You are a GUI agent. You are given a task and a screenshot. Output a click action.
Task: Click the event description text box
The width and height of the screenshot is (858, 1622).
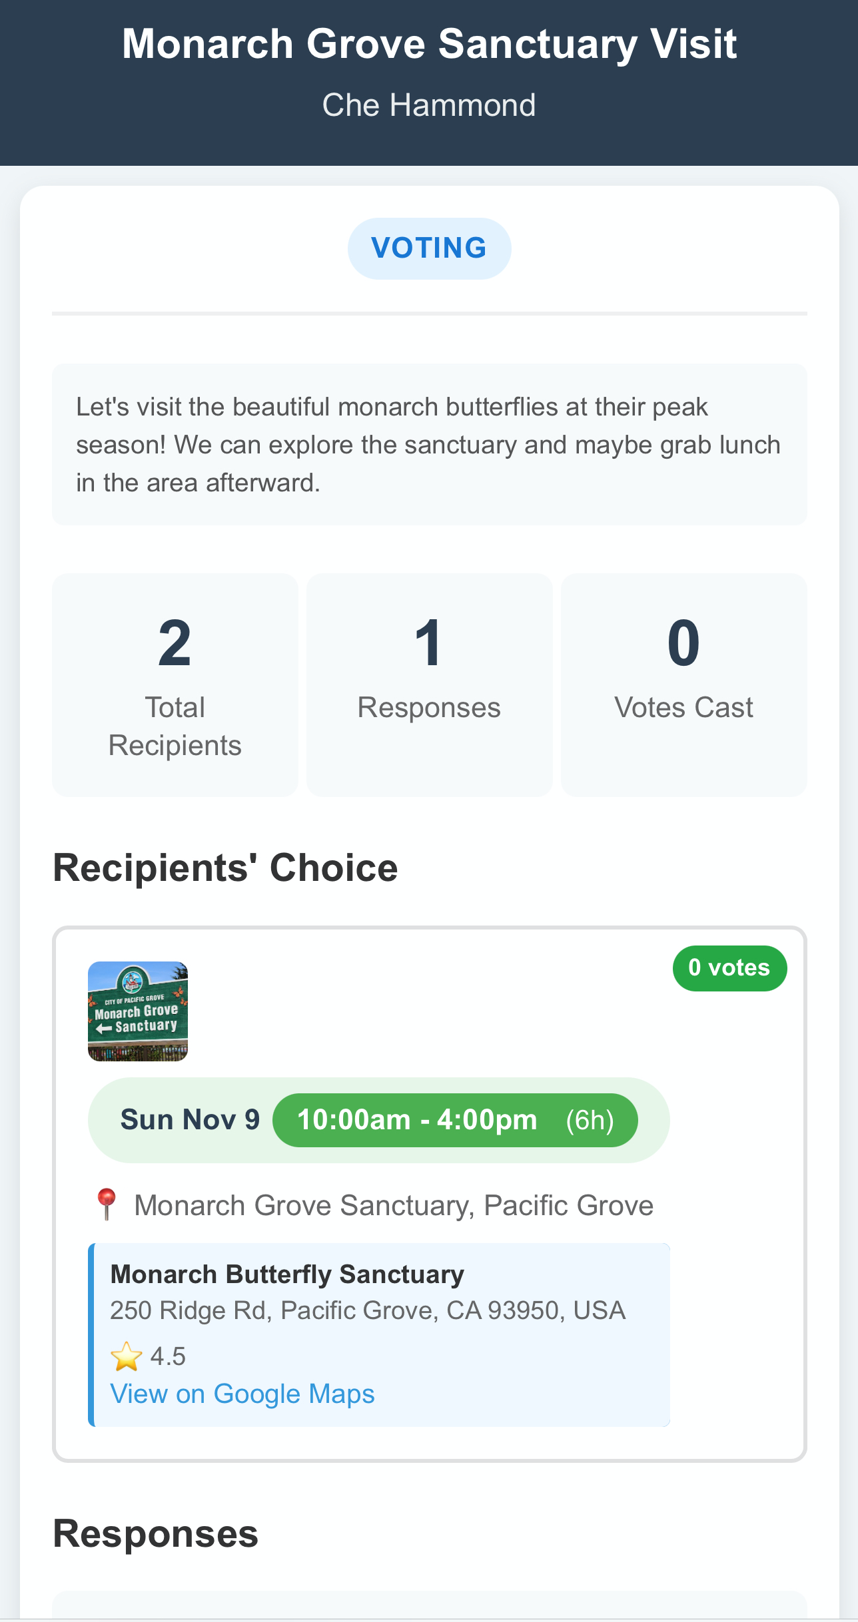[429, 444]
